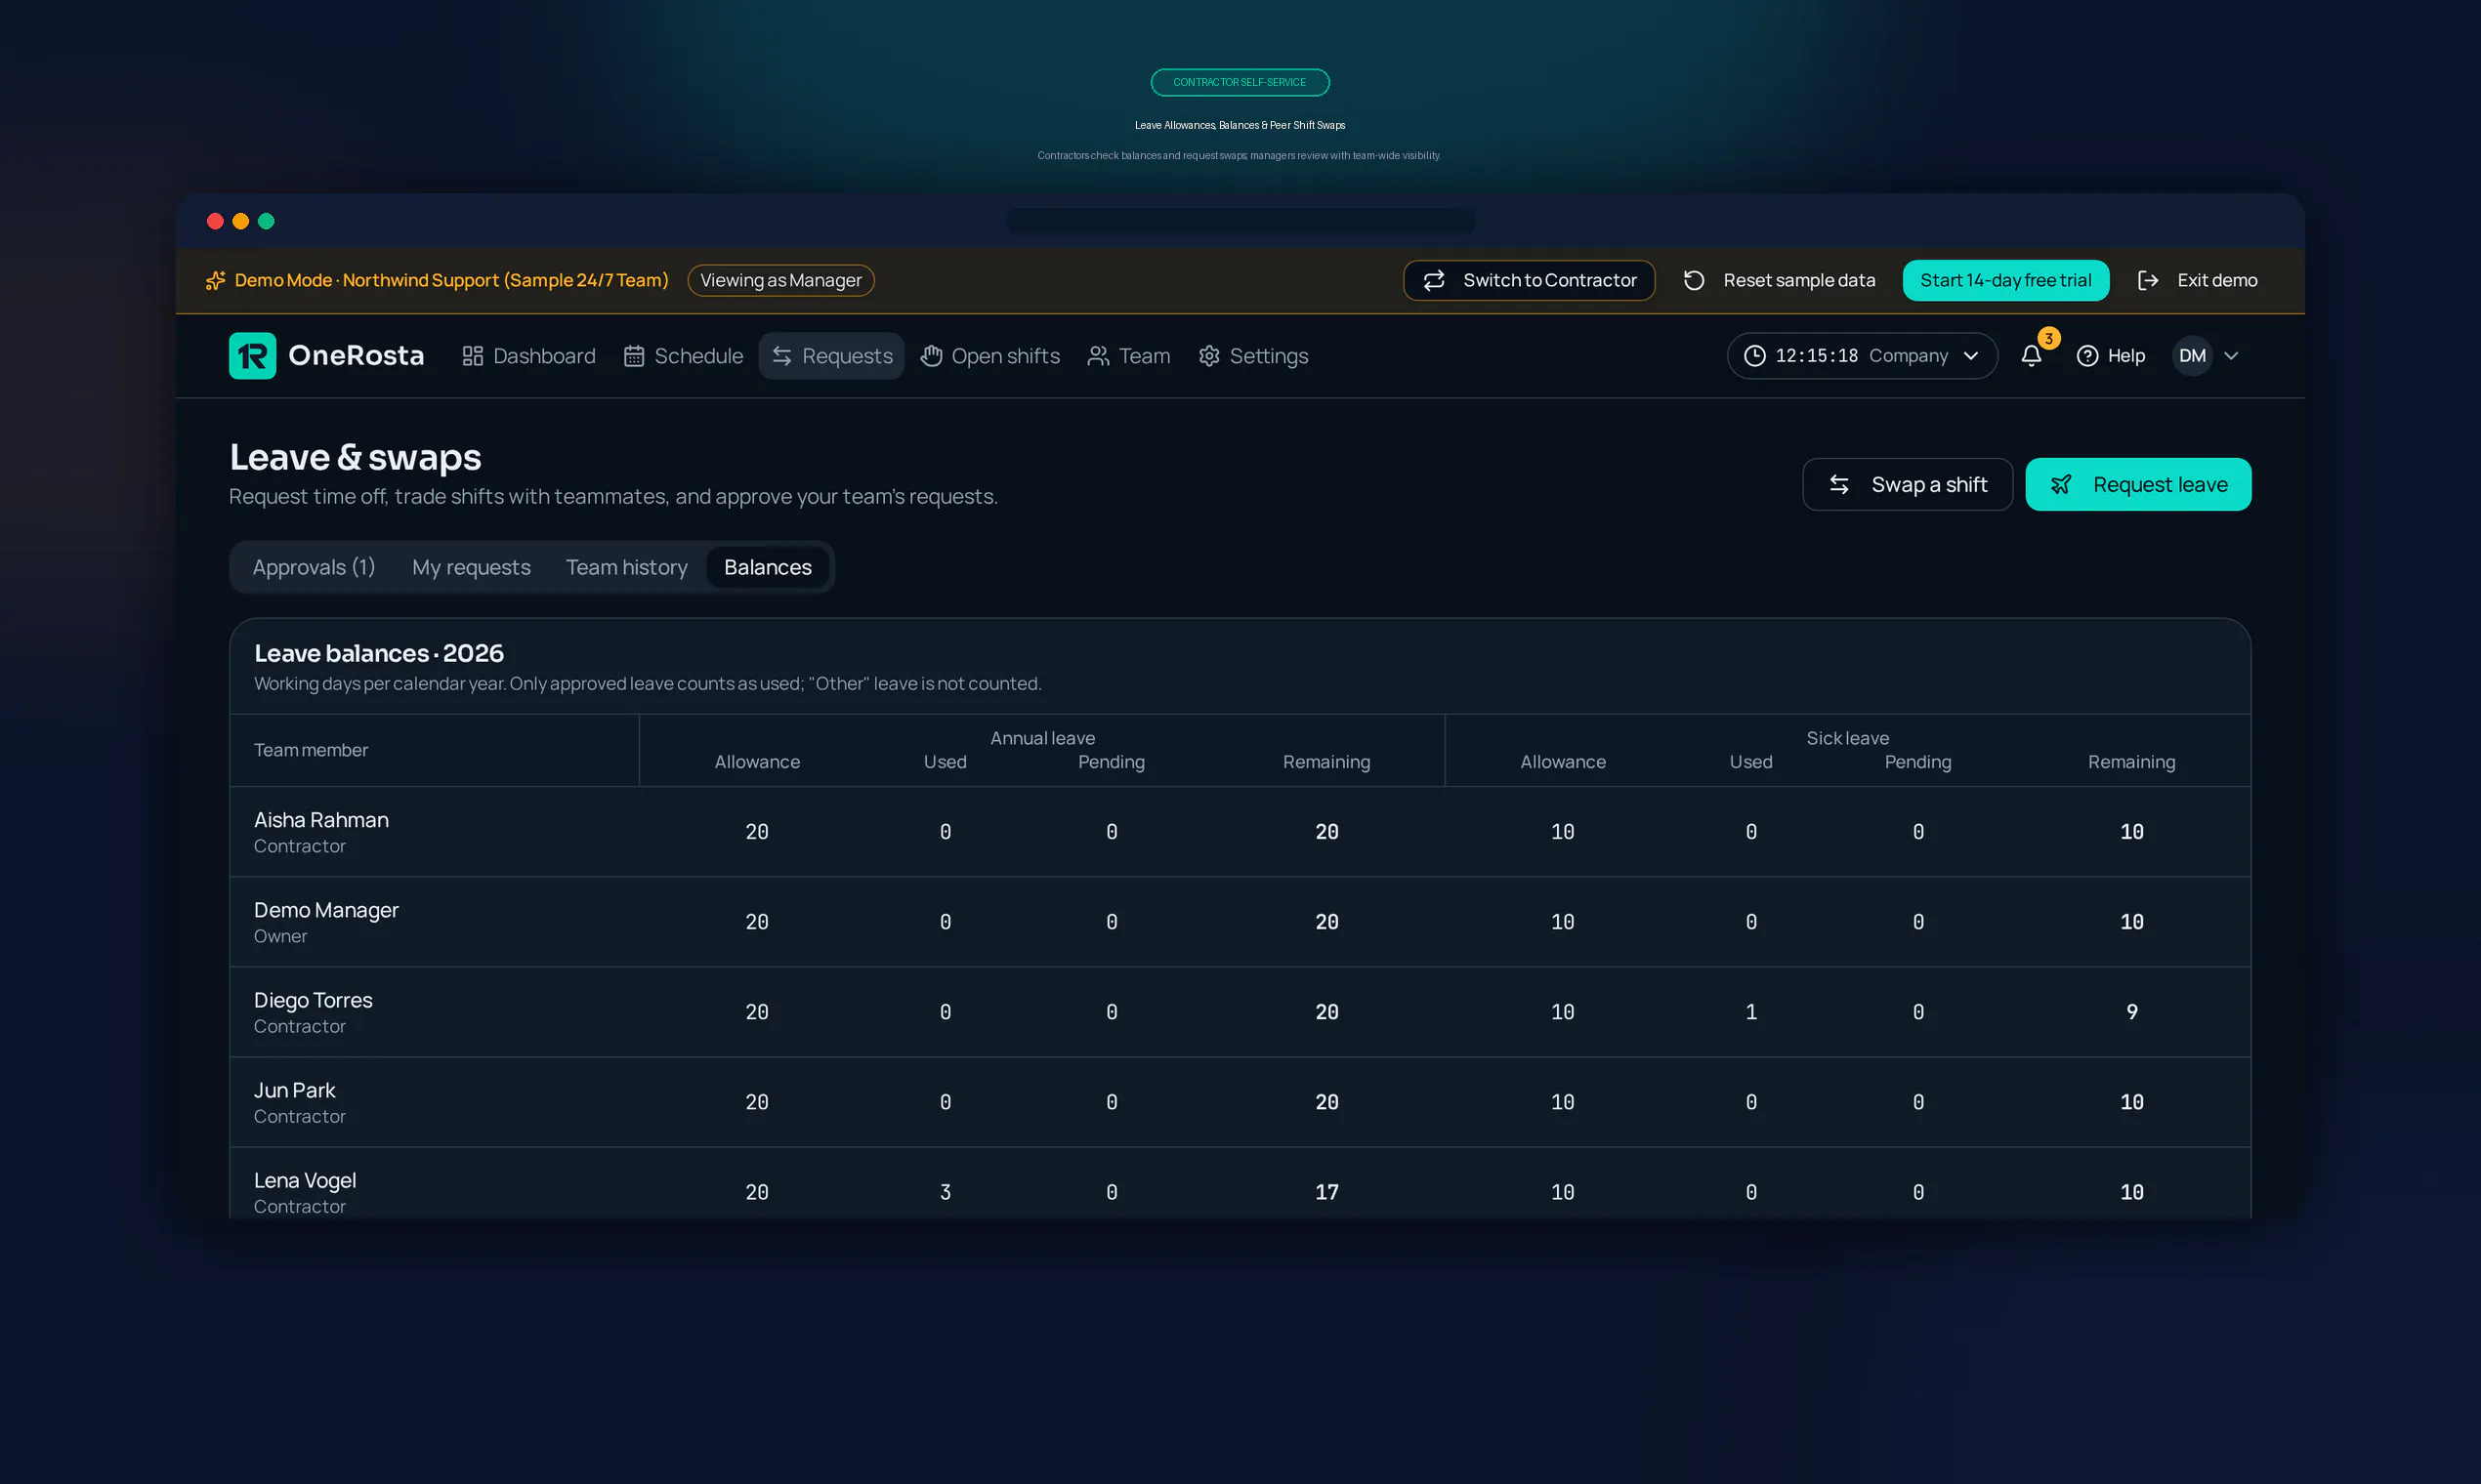Start the 14-day free trial
The image size is (2481, 1484).
click(2004, 280)
